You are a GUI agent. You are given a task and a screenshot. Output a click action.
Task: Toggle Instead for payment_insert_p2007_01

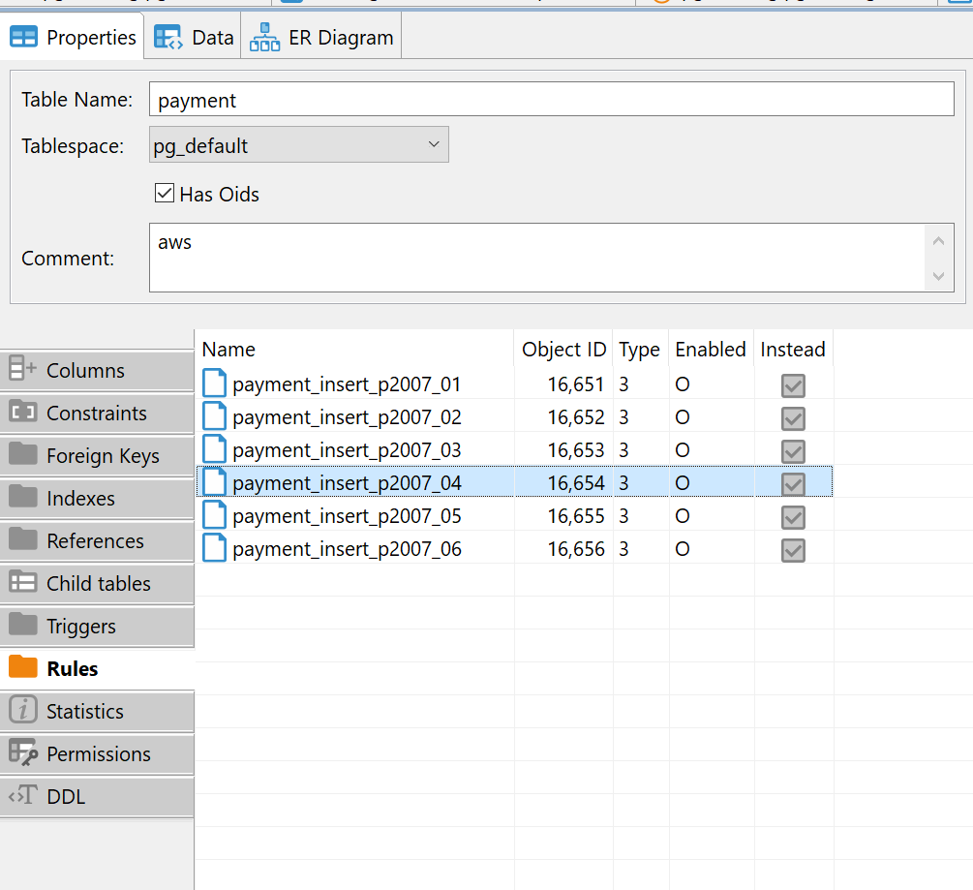coord(793,385)
